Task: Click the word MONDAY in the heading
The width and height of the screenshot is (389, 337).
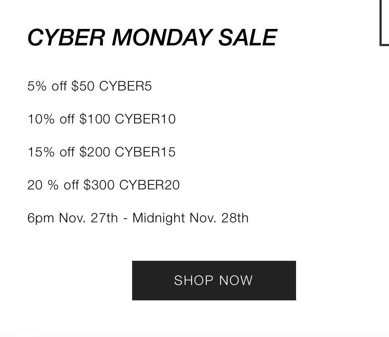Action: coord(162,37)
